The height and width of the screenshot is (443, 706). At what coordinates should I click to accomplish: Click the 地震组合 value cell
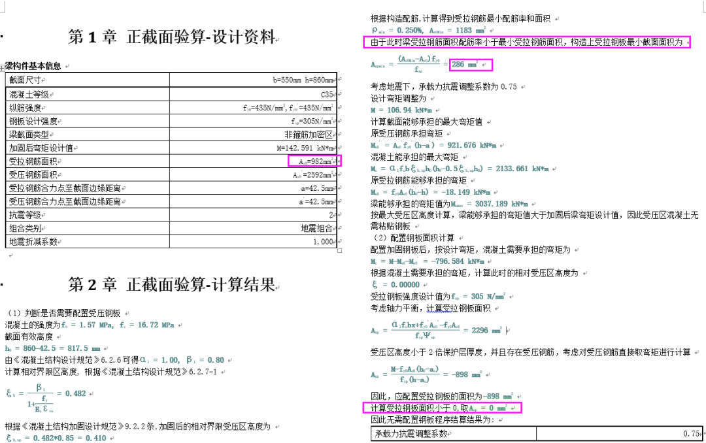coord(253,228)
